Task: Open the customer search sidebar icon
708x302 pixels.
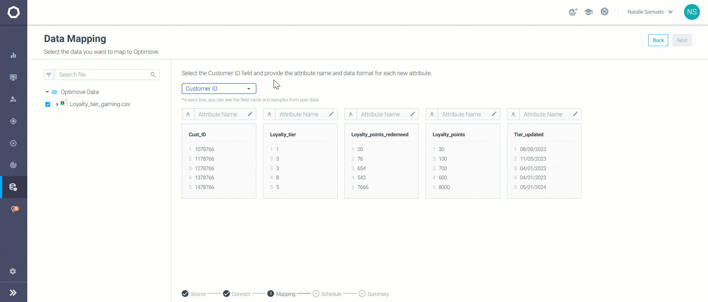Action: [13, 99]
